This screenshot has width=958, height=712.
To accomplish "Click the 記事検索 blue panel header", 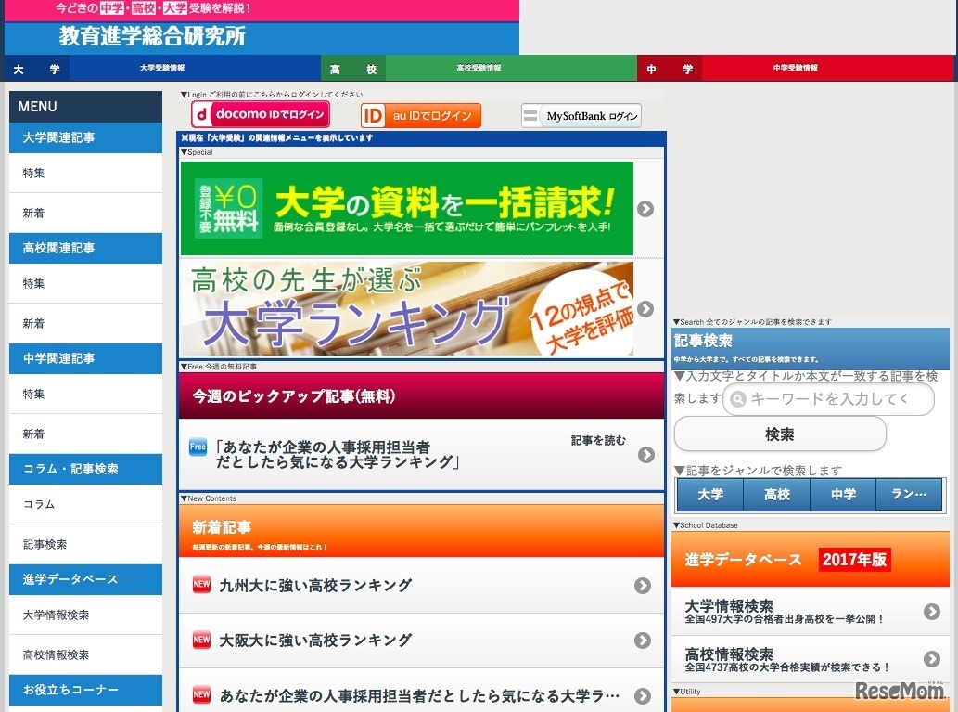I will (811, 348).
